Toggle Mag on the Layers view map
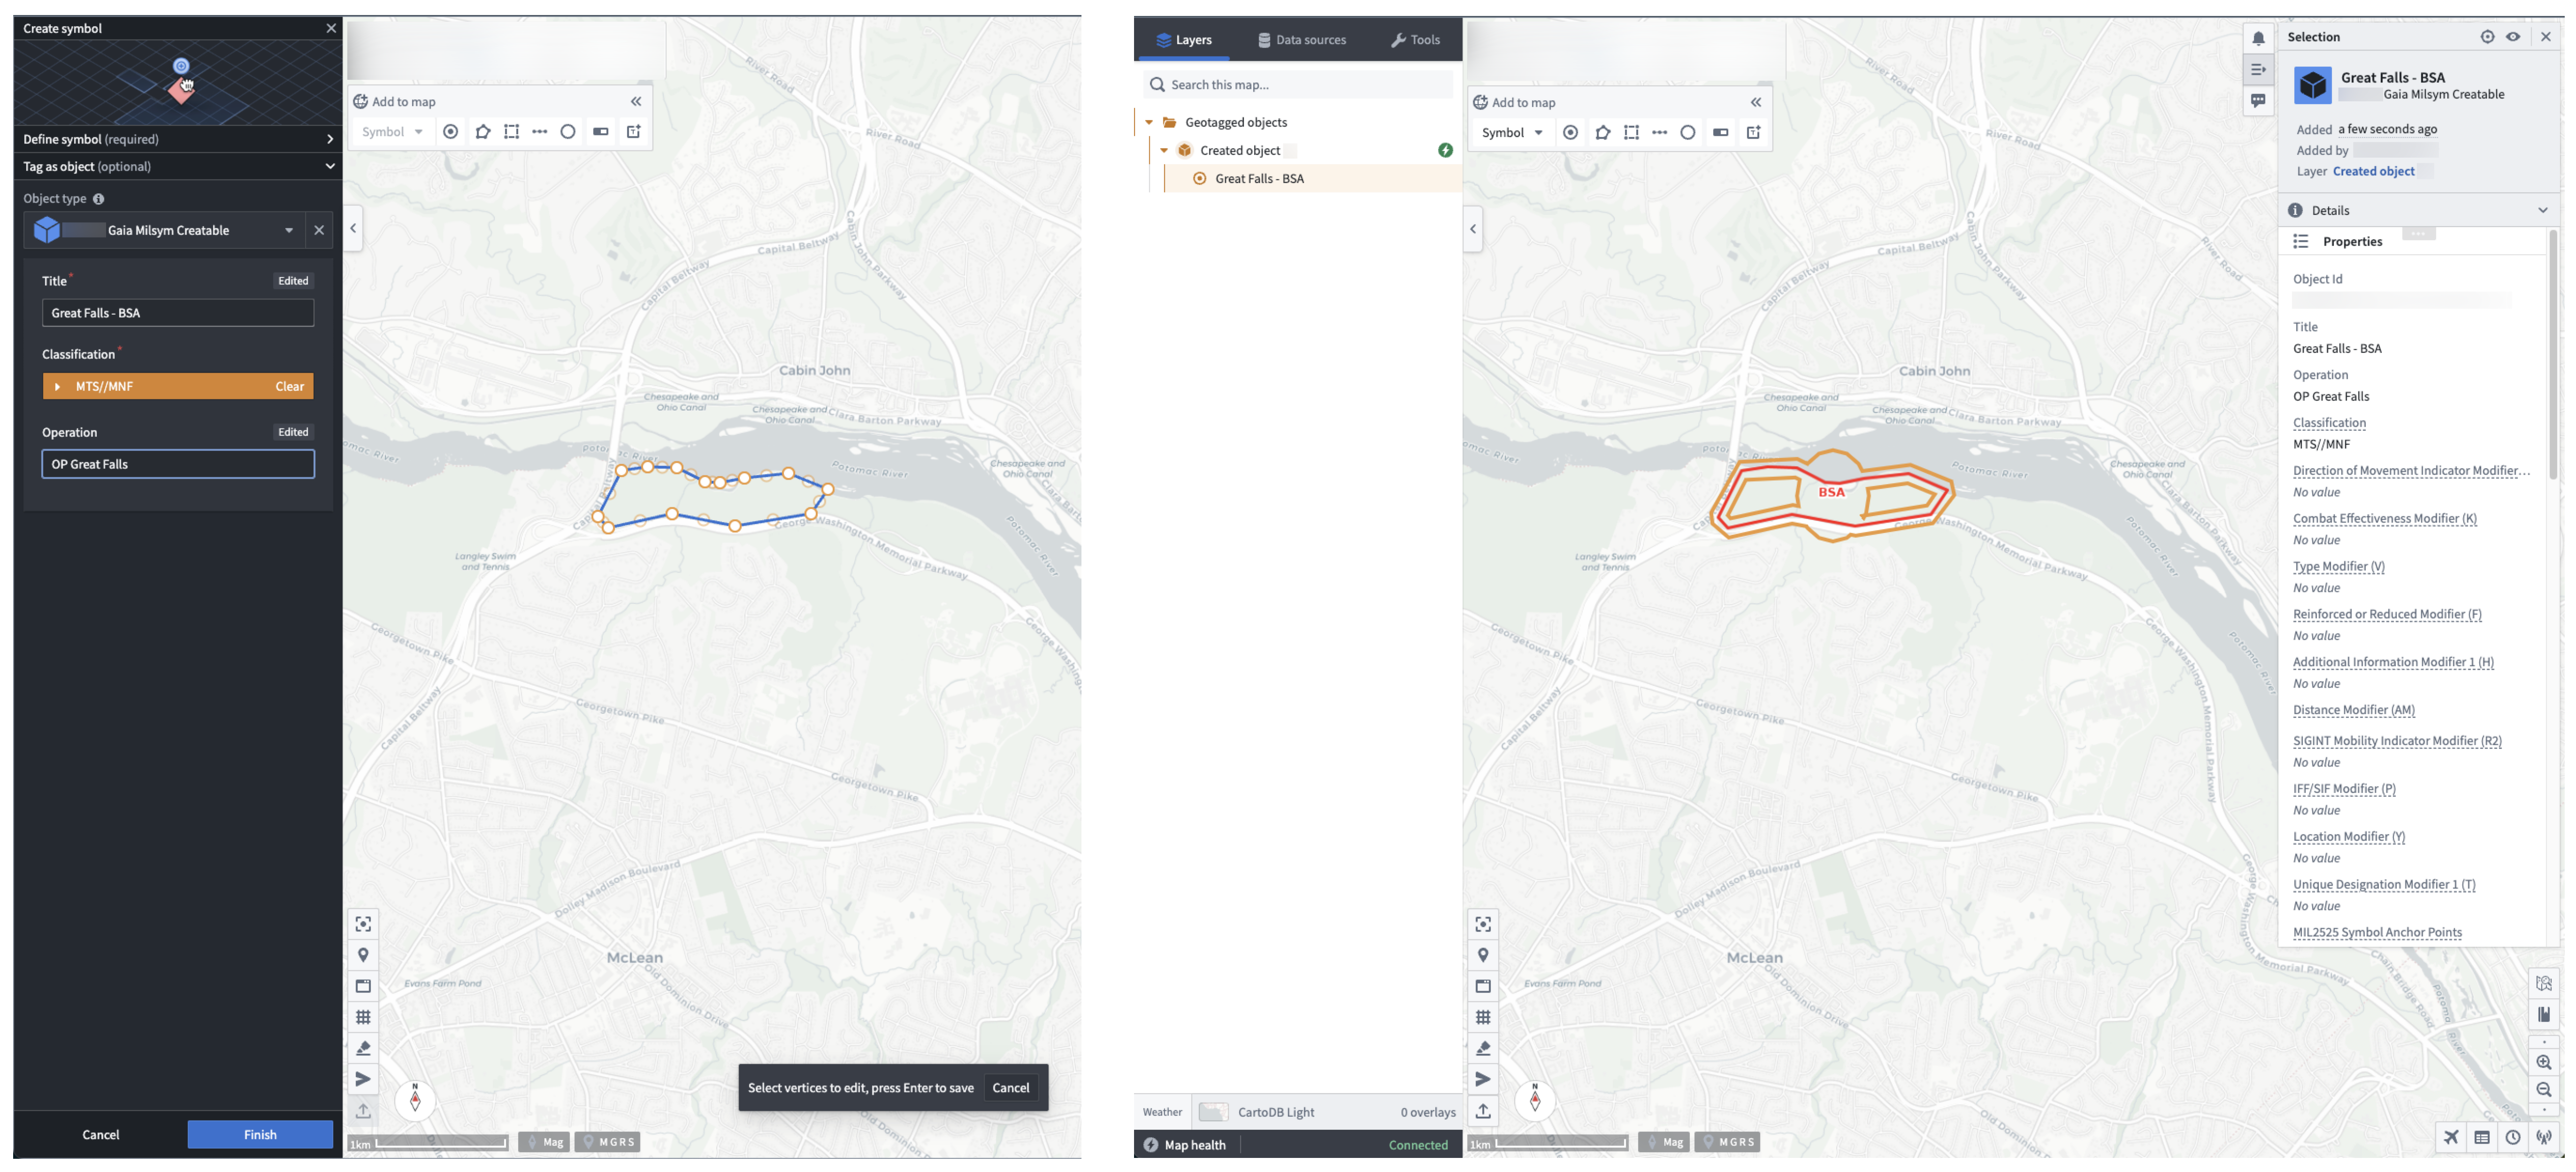The width and height of the screenshot is (2576, 1172). (x=1664, y=1142)
